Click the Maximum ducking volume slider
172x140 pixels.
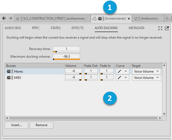[x=66, y=59]
